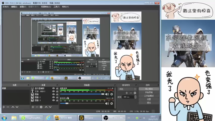Remove selected source with minus icon
Image resolution: width=215 pixels, height=121 pixels.
(x=37, y=107)
